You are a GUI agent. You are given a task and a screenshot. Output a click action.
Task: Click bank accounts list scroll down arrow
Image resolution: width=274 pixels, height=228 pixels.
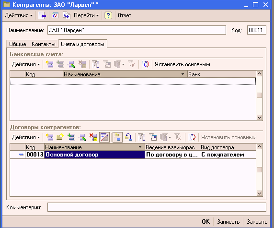click(x=259, y=117)
